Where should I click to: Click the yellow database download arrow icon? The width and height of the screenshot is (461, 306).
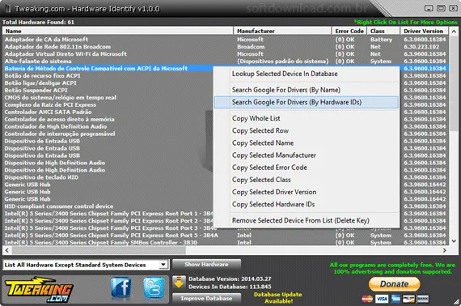point(179,282)
